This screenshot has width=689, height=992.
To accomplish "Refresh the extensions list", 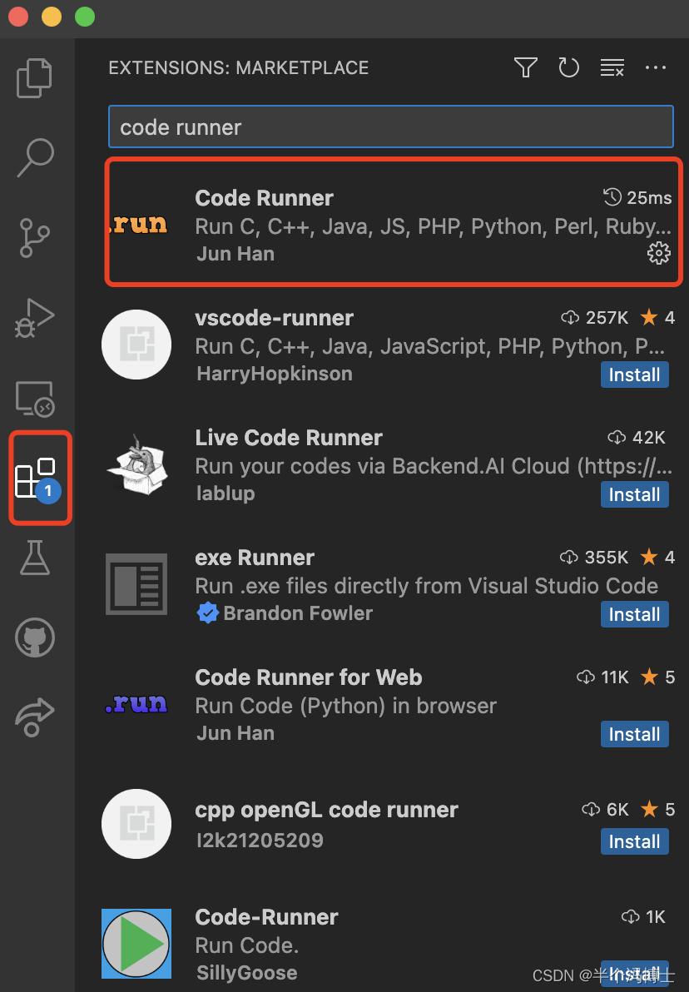I will (569, 67).
